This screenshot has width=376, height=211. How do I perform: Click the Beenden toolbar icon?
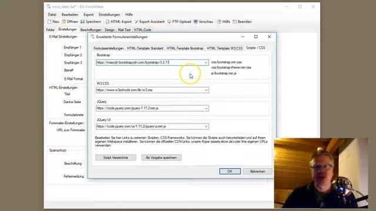pos(235,22)
